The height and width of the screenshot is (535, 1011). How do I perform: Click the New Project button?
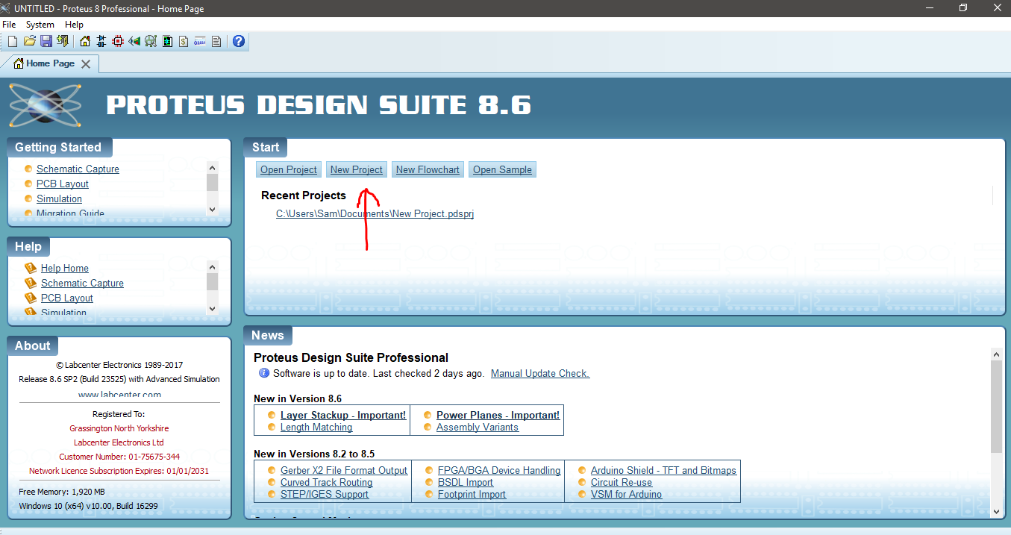pos(357,169)
